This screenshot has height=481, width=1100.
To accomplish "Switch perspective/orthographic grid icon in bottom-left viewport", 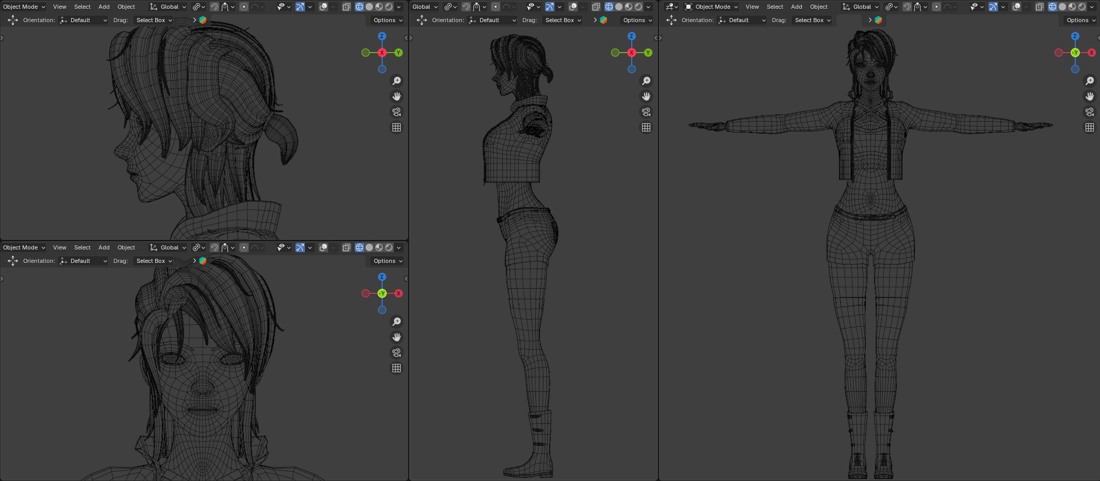I will [x=396, y=368].
